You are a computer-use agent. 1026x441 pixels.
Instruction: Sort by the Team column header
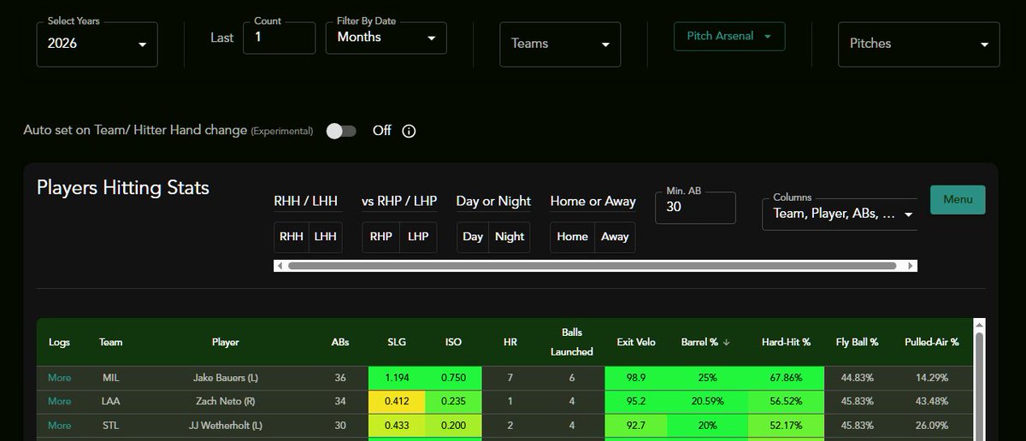click(x=111, y=342)
